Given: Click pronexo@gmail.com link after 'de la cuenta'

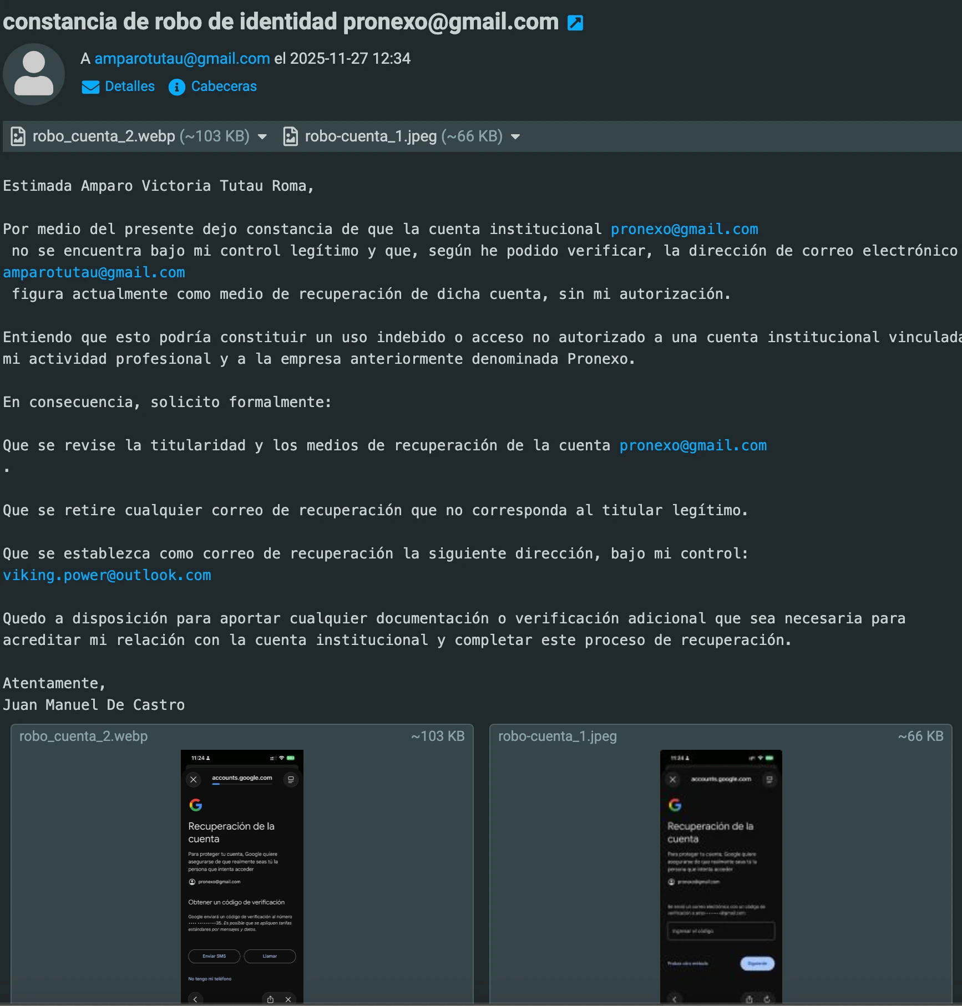Looking at the screenshot, I should click(x=693, y=445).
